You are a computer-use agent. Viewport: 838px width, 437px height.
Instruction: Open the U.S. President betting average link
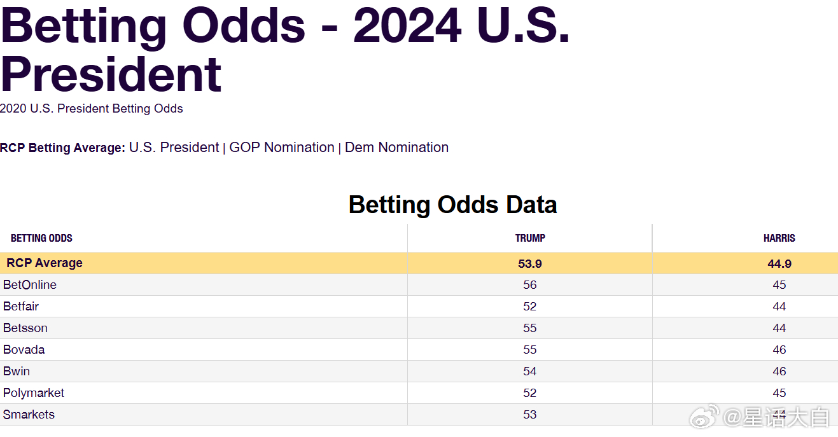[x=174, y=148]
